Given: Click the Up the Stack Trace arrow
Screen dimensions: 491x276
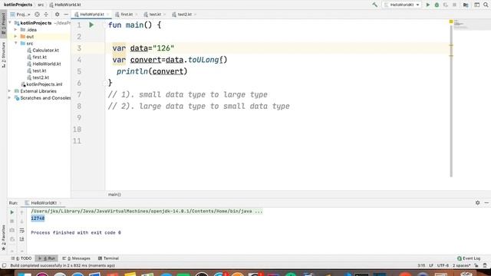Looking at the screenshot, I should point(21,212).
